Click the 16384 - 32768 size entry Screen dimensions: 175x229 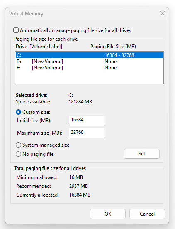119,55
